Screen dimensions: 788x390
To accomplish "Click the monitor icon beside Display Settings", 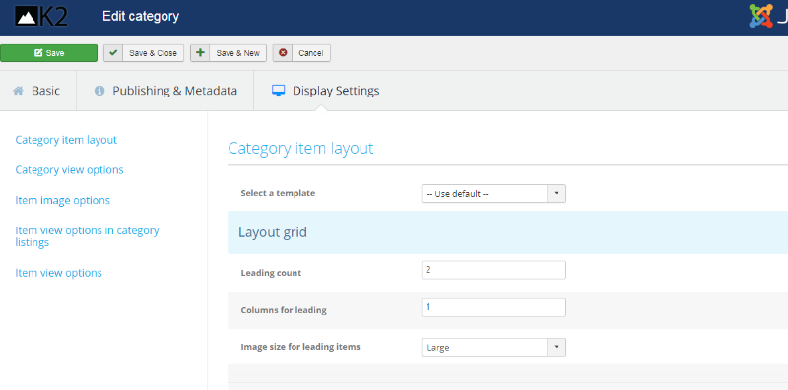I will pos(278,91).
